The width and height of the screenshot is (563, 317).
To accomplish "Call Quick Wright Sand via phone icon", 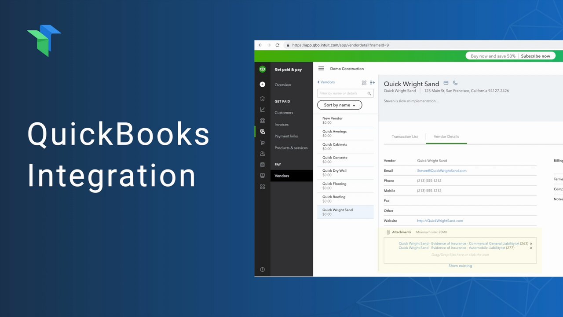I will pyautogui.click(x=455, y=83).
